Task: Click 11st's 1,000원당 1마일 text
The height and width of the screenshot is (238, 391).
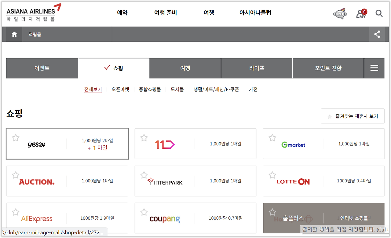Action: pyautogui.click(x=226, y=144)
